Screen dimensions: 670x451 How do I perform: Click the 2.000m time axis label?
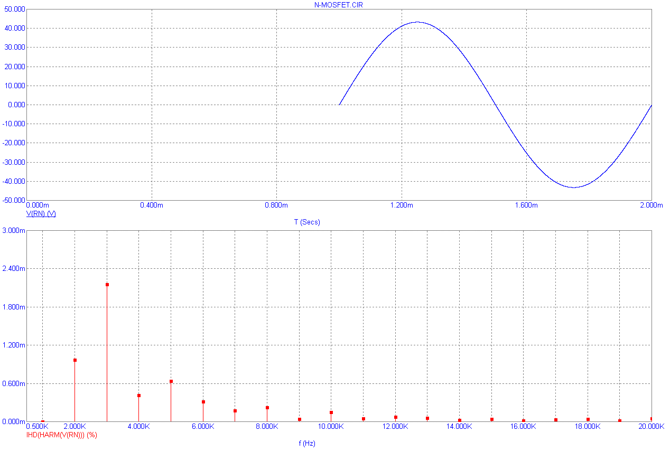tap(651, 205)
